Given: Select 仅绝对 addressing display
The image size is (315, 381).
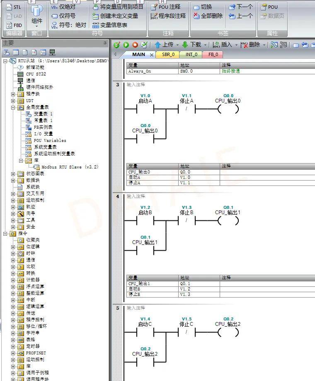Looking at the screenshot, I should [63, 7].
